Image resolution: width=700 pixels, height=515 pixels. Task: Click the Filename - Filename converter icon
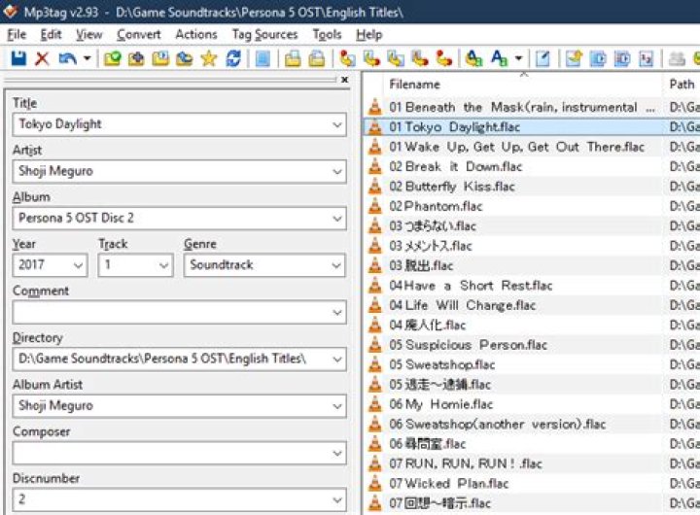(396, 58)
